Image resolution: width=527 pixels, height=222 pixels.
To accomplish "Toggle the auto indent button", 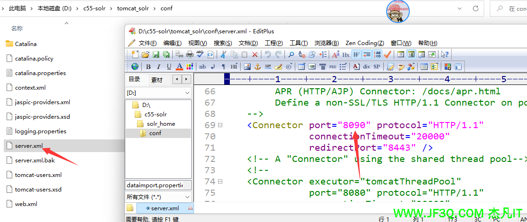I will tap(367, 54).
